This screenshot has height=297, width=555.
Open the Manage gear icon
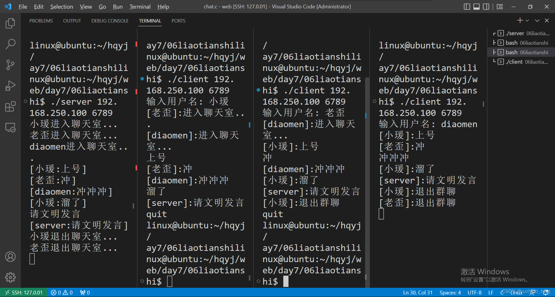point(10,277)
